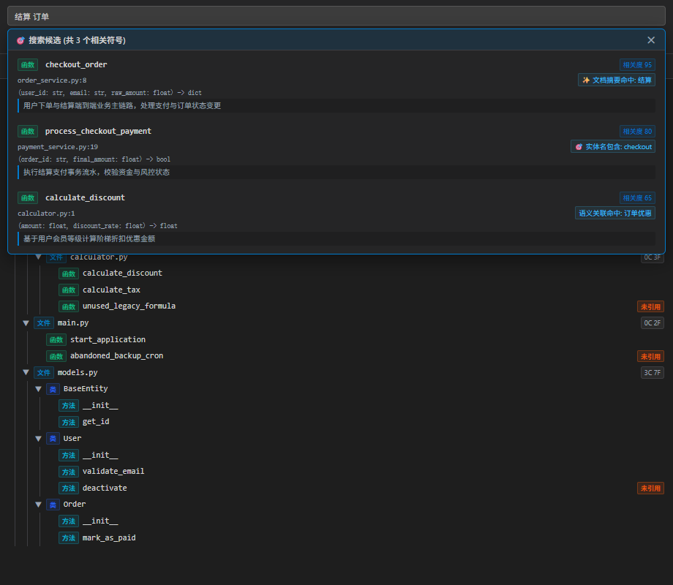673x585 pixels.
Task: Click 未引用 badge on abandoned_backup_cron row
Action: [x=650, y=356]
